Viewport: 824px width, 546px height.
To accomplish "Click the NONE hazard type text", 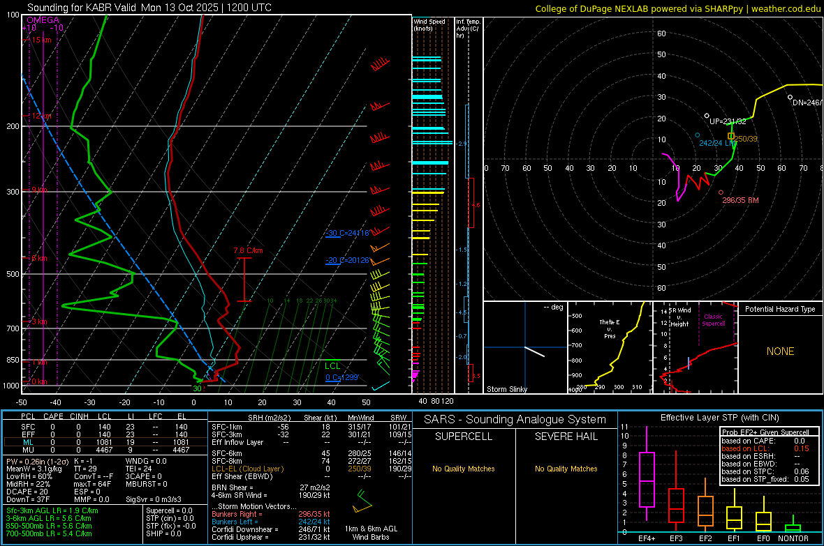I will [781, 351].
